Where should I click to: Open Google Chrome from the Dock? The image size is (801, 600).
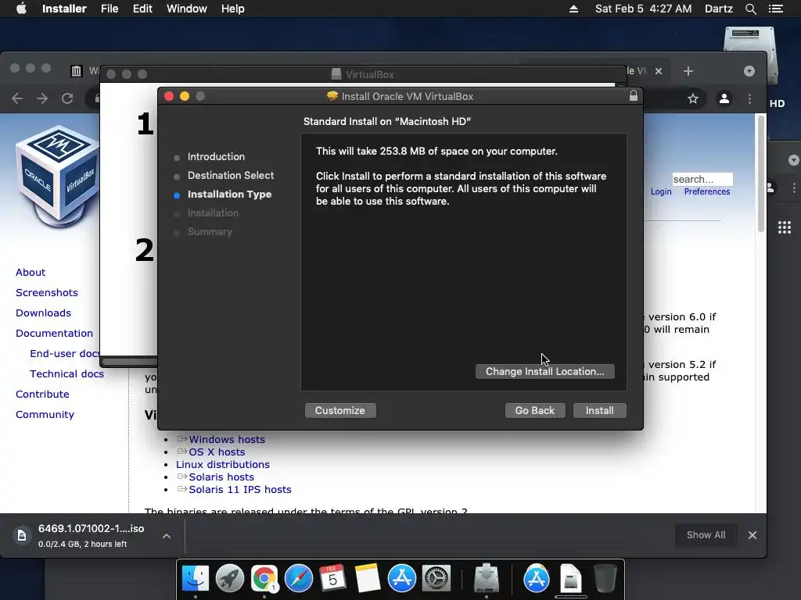tap(264, 579)
